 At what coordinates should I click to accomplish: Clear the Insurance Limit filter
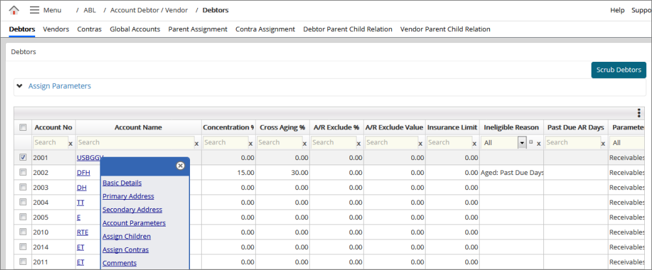pyautogui.click(x=473, y=143)
